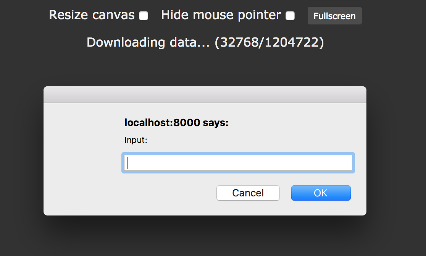Focus the Input text field

238,163
